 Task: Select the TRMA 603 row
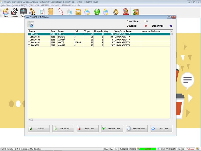99,34
